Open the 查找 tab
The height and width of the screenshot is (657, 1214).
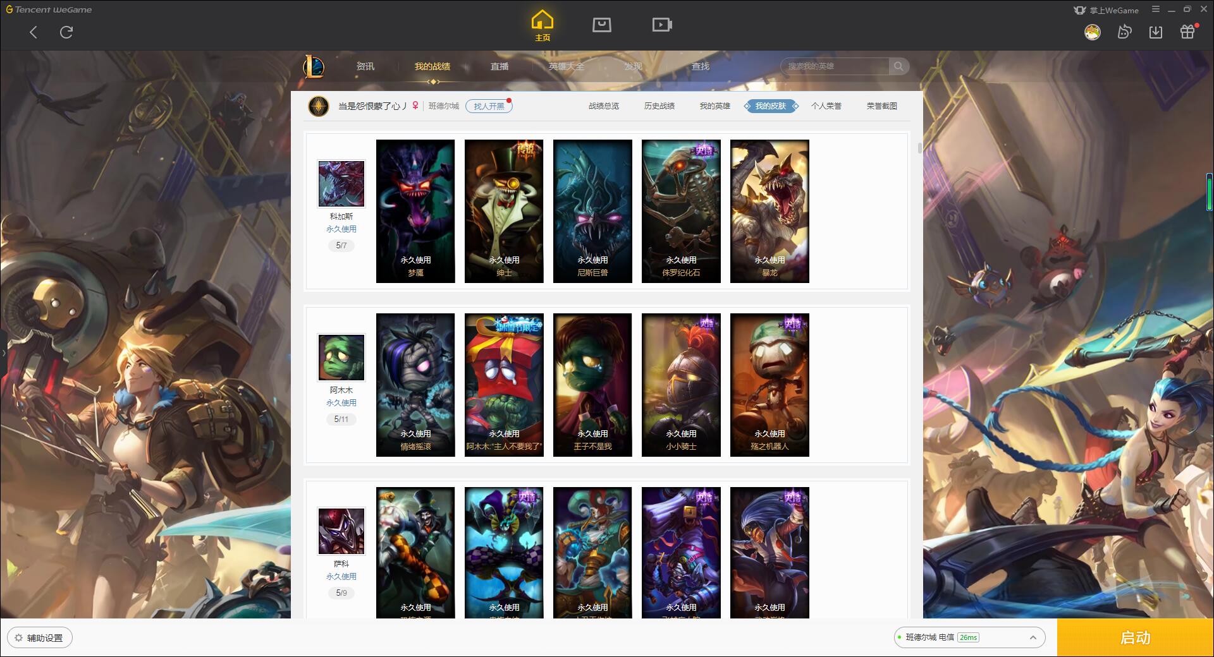tap(701, 66)
